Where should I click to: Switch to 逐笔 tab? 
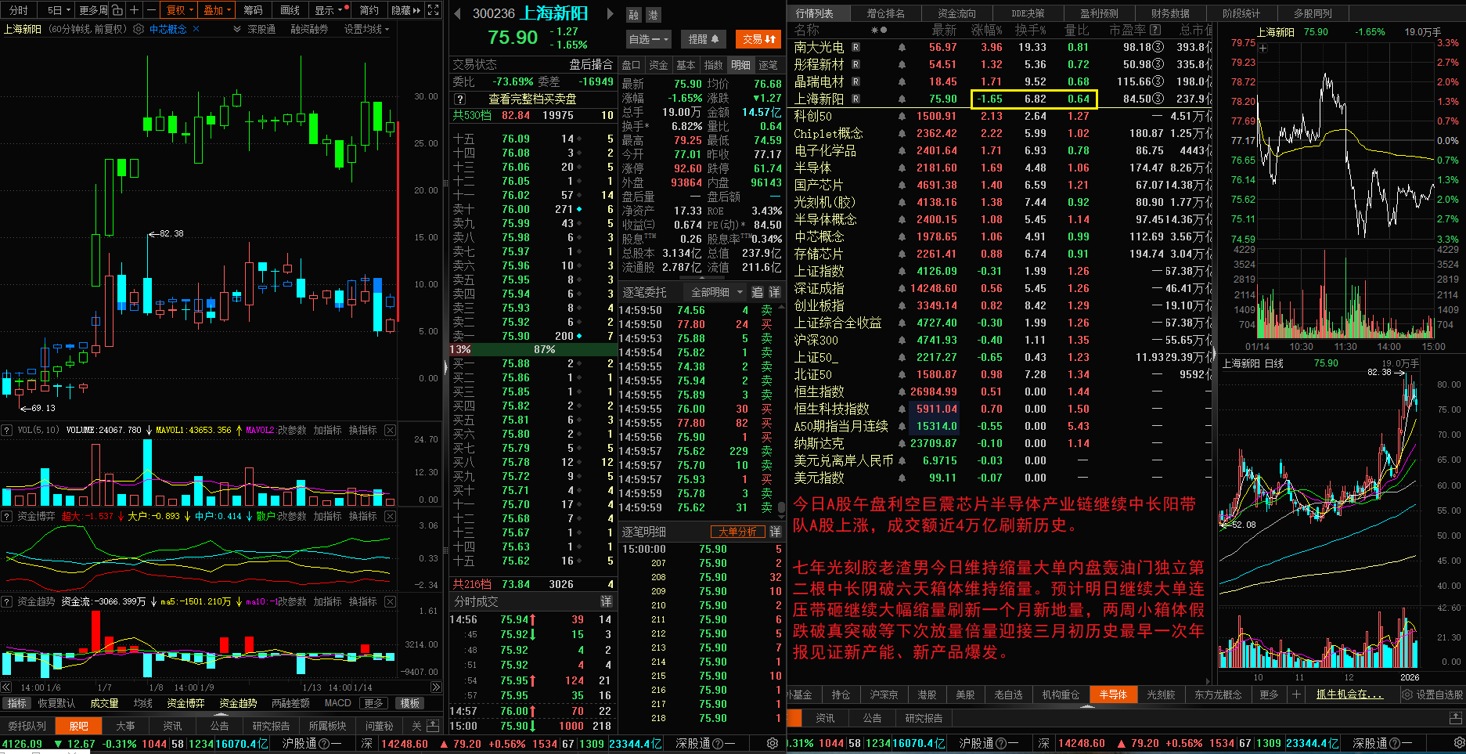tap(769, 65)
